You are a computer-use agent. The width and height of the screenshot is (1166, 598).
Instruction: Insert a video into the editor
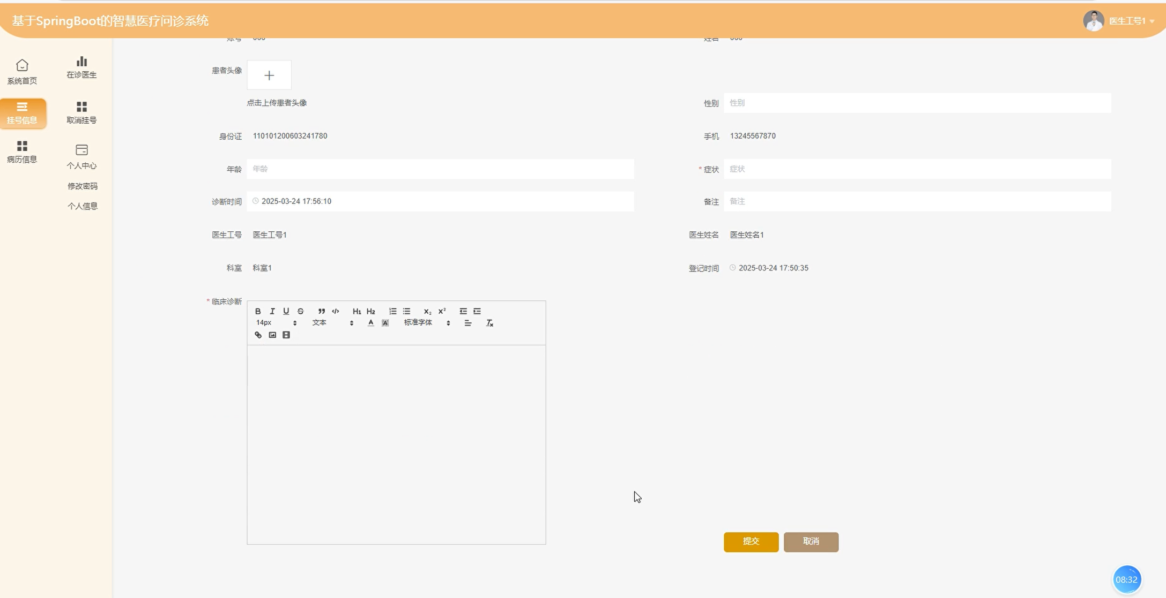point(286,335)
